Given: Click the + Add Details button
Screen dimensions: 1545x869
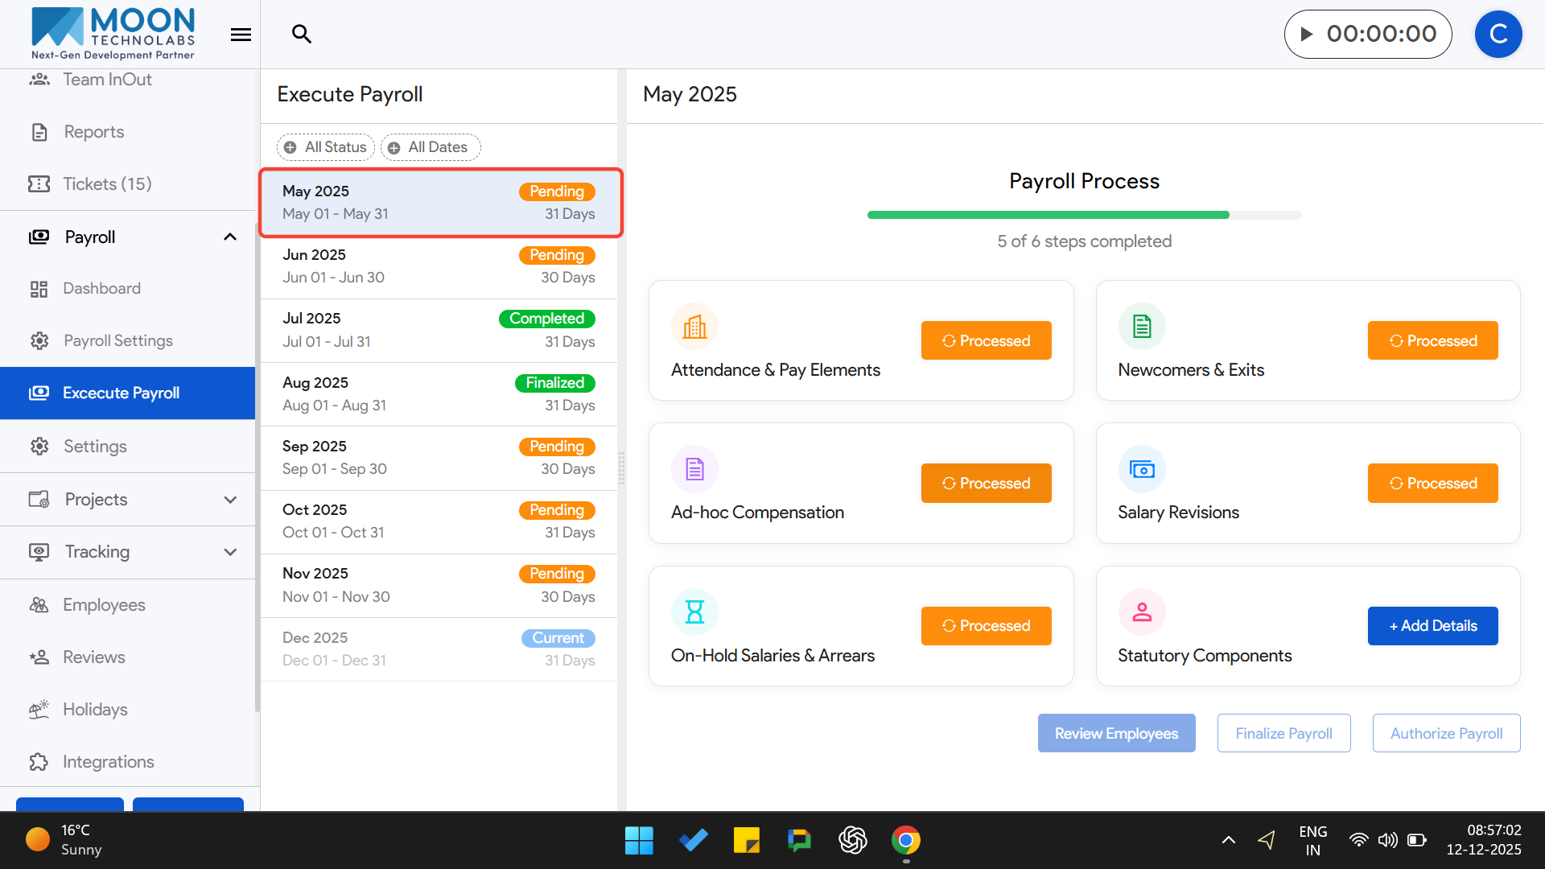Looking at the screenshot, I should click(x=1432, y=626).
